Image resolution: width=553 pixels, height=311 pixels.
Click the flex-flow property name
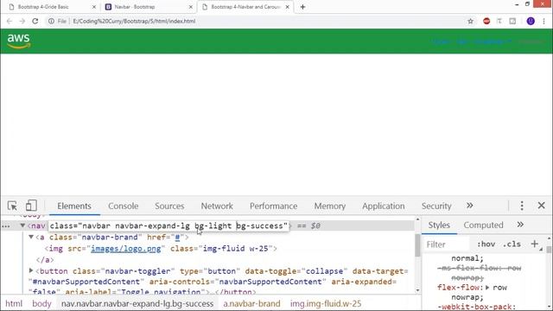point(458,288)
